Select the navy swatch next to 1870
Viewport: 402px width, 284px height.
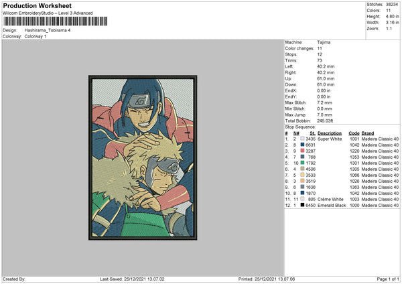[302, 193]
